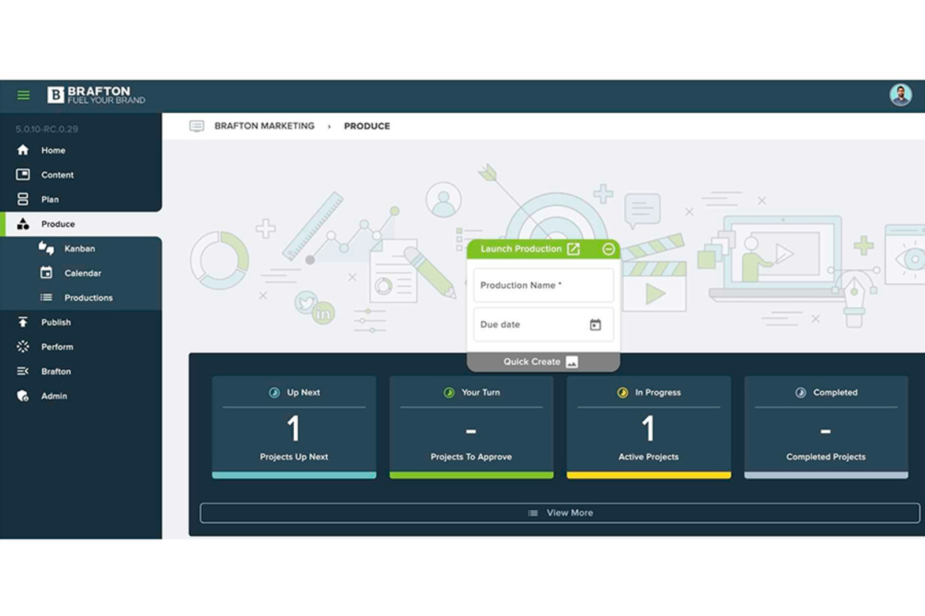925x616 pixels.
Task: Click the Admin shield icon
Action: point(23,396)
